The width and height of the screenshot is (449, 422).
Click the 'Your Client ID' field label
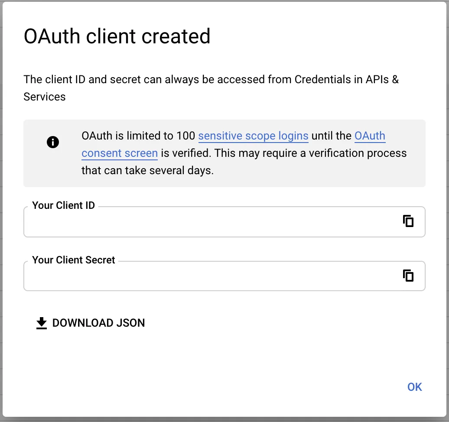click(64, 205)
